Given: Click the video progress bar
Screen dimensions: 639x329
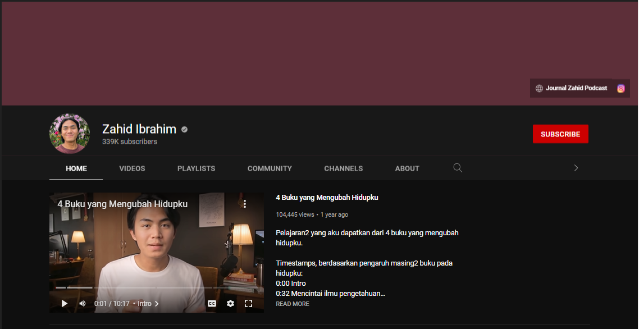Looking at the screenshot, I should click(157, 288).
